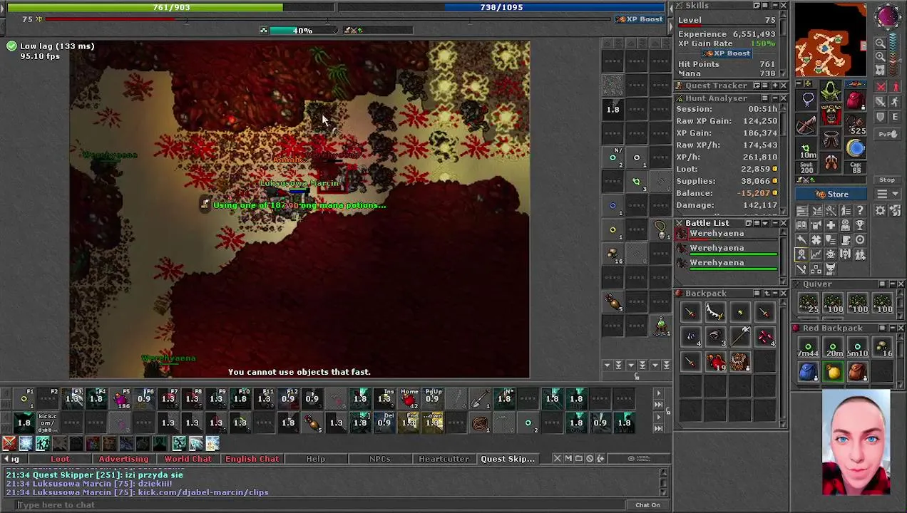The height and width of the screenshot is (513, 907).
Task: Click the minimap compass rose
Action: pyautogui.click(x=888, y=16)
